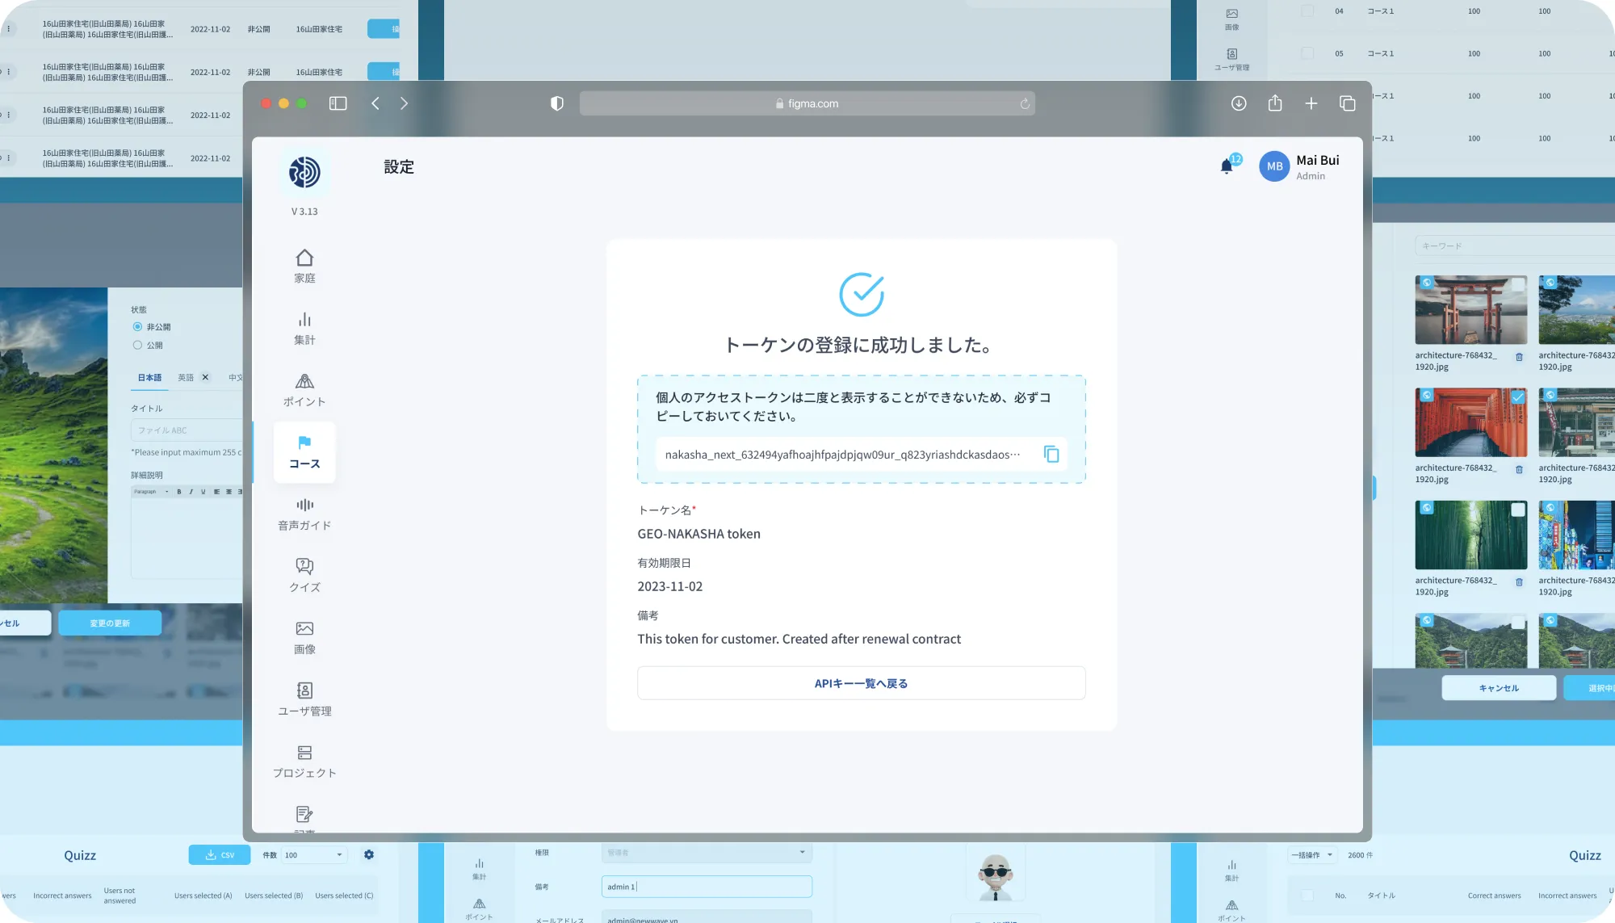Open クイズ quiz section in sidebar

(304, 575)
